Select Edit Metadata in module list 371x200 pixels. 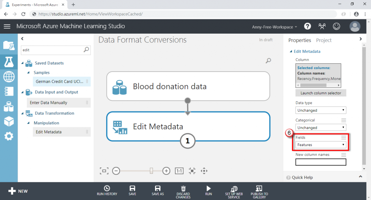62,132
